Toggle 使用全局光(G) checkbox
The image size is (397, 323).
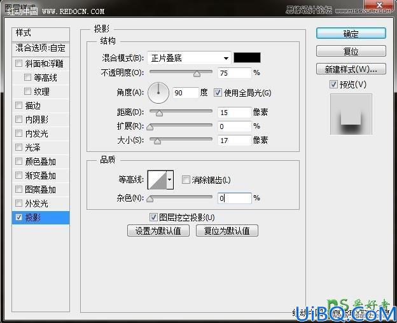[218, 93]
